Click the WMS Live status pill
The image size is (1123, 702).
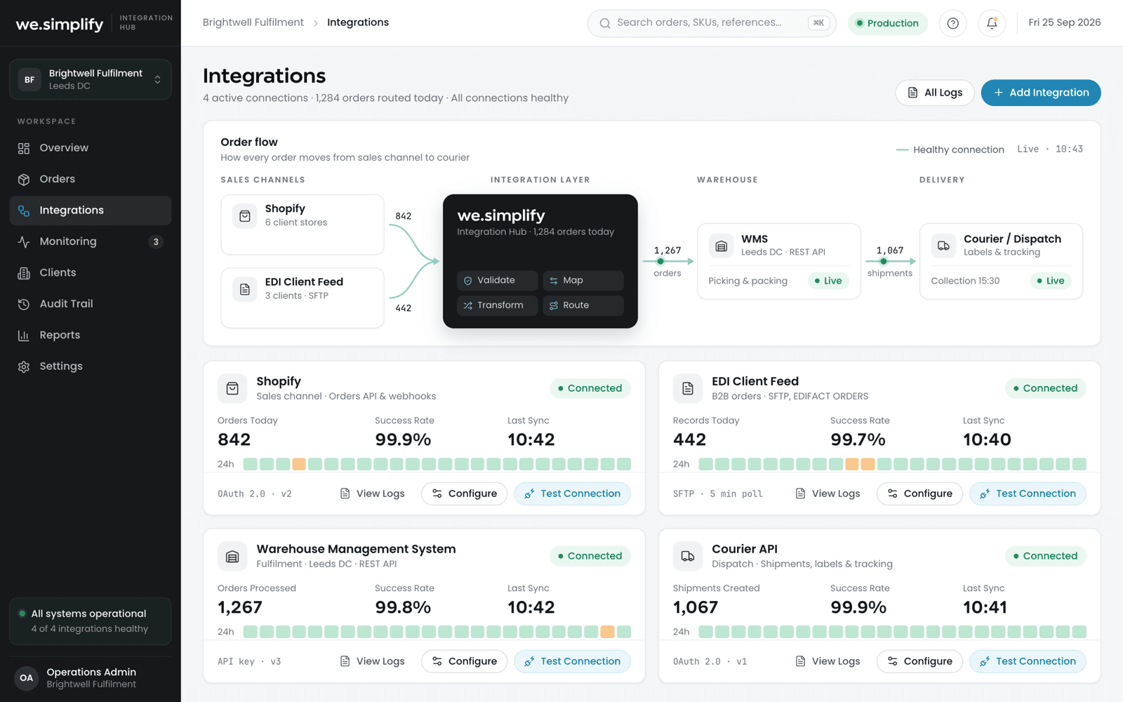(x=828, y=281)
